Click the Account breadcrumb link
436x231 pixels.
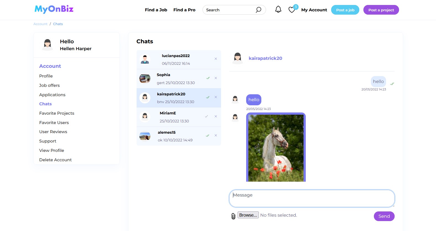click(x=40, y=24)
